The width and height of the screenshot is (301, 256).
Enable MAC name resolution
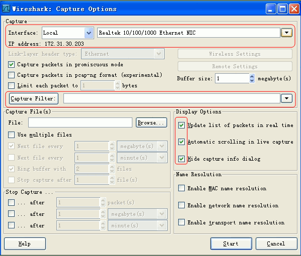(181, 188)
